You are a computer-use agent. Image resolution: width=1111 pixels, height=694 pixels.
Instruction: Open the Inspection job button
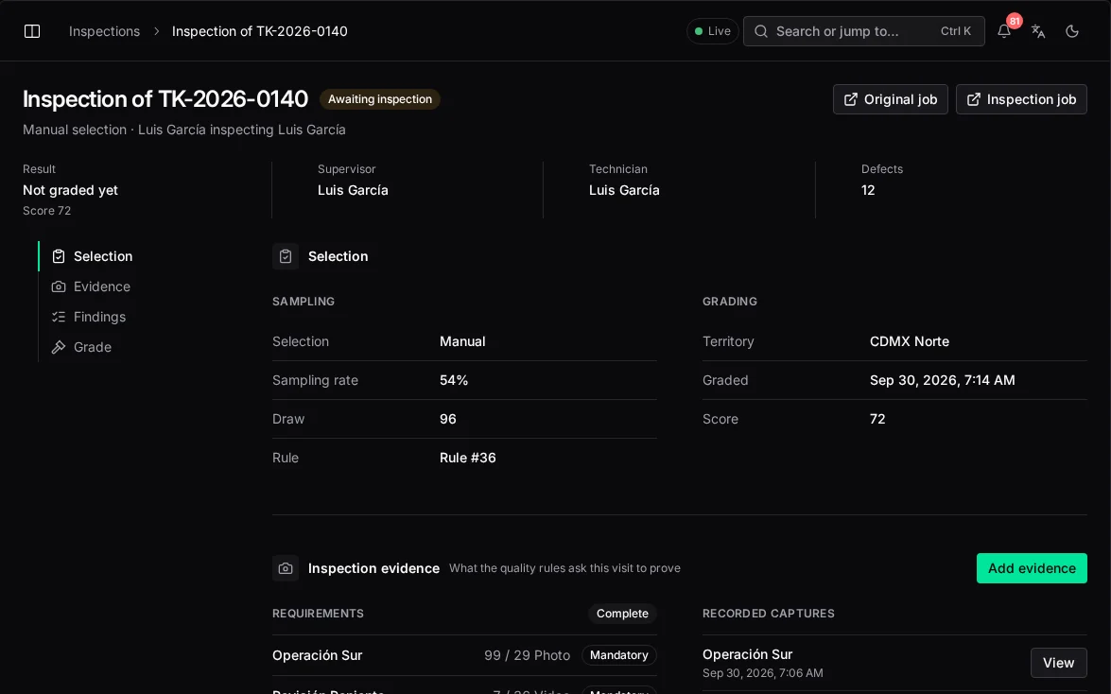pos(1021,99)
